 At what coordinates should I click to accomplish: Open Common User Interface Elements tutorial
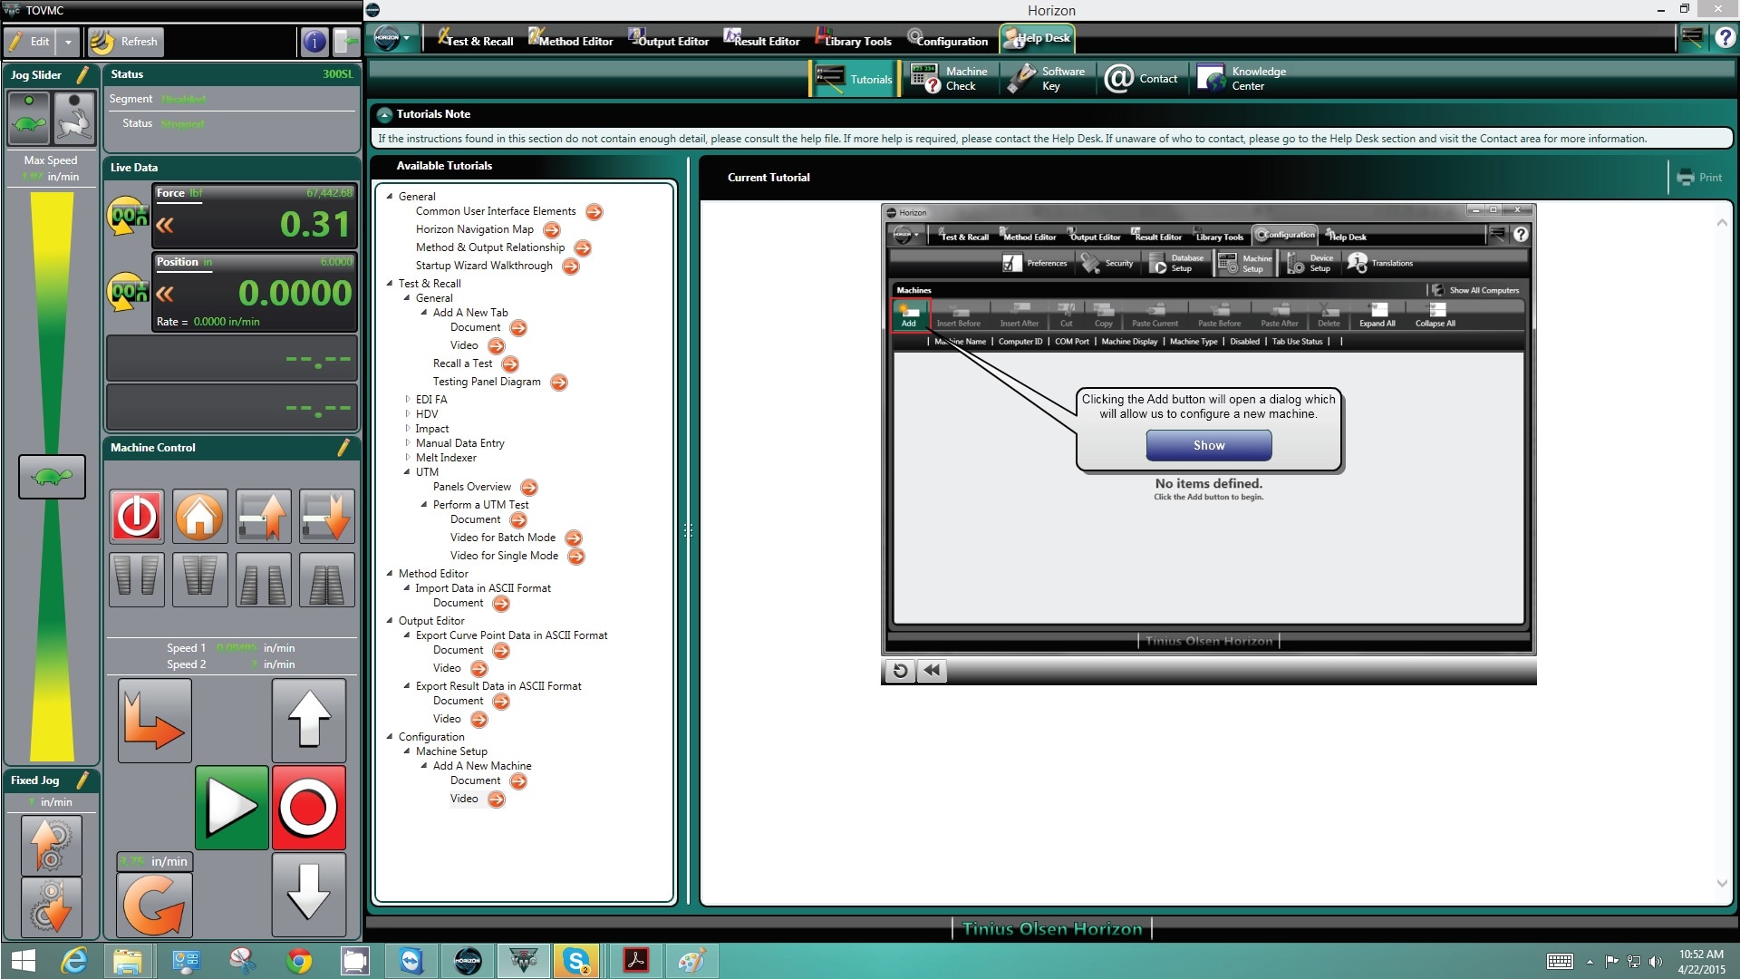pyautogui.click(x=594, y=212)
